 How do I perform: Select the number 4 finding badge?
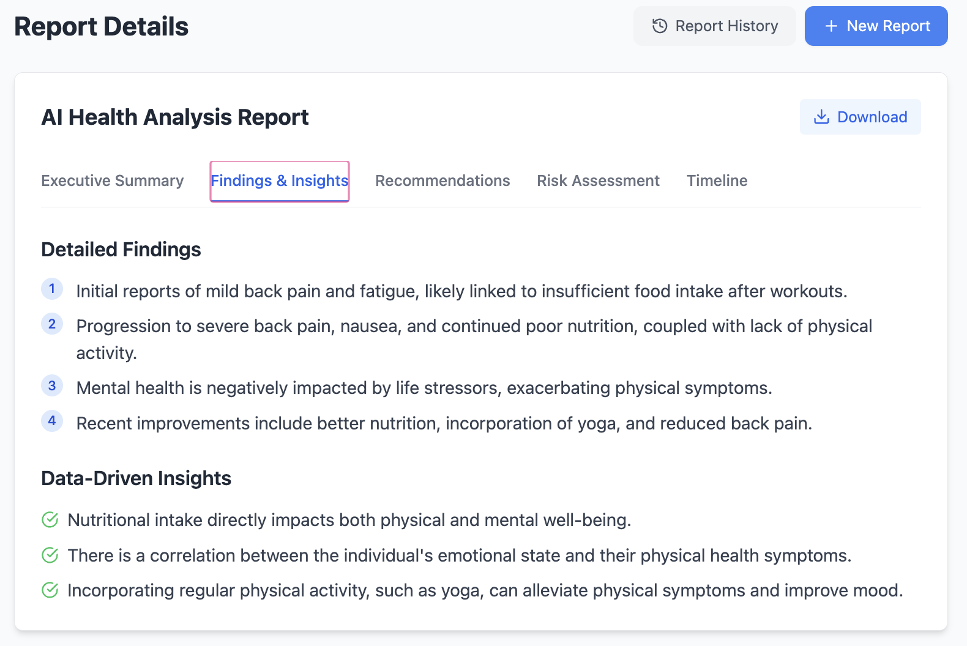pyautogui.click(x=52, y=421)
